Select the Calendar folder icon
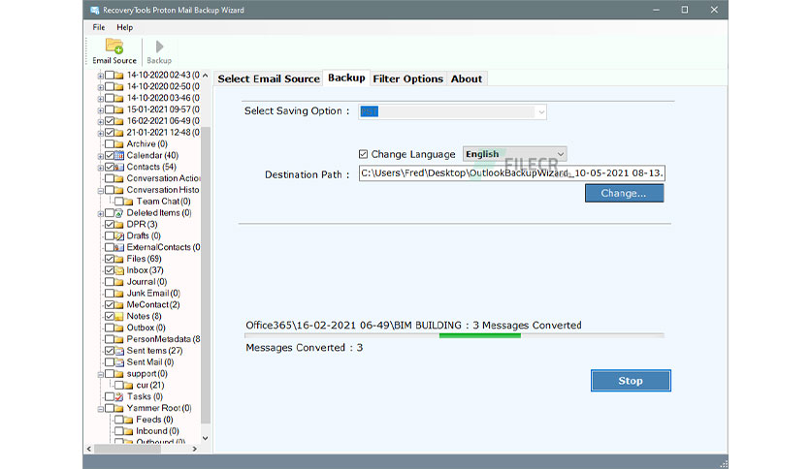 pos(119,155)
